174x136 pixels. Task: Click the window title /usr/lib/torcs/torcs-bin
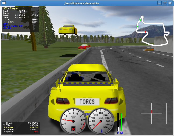click(x=81, y=3)
